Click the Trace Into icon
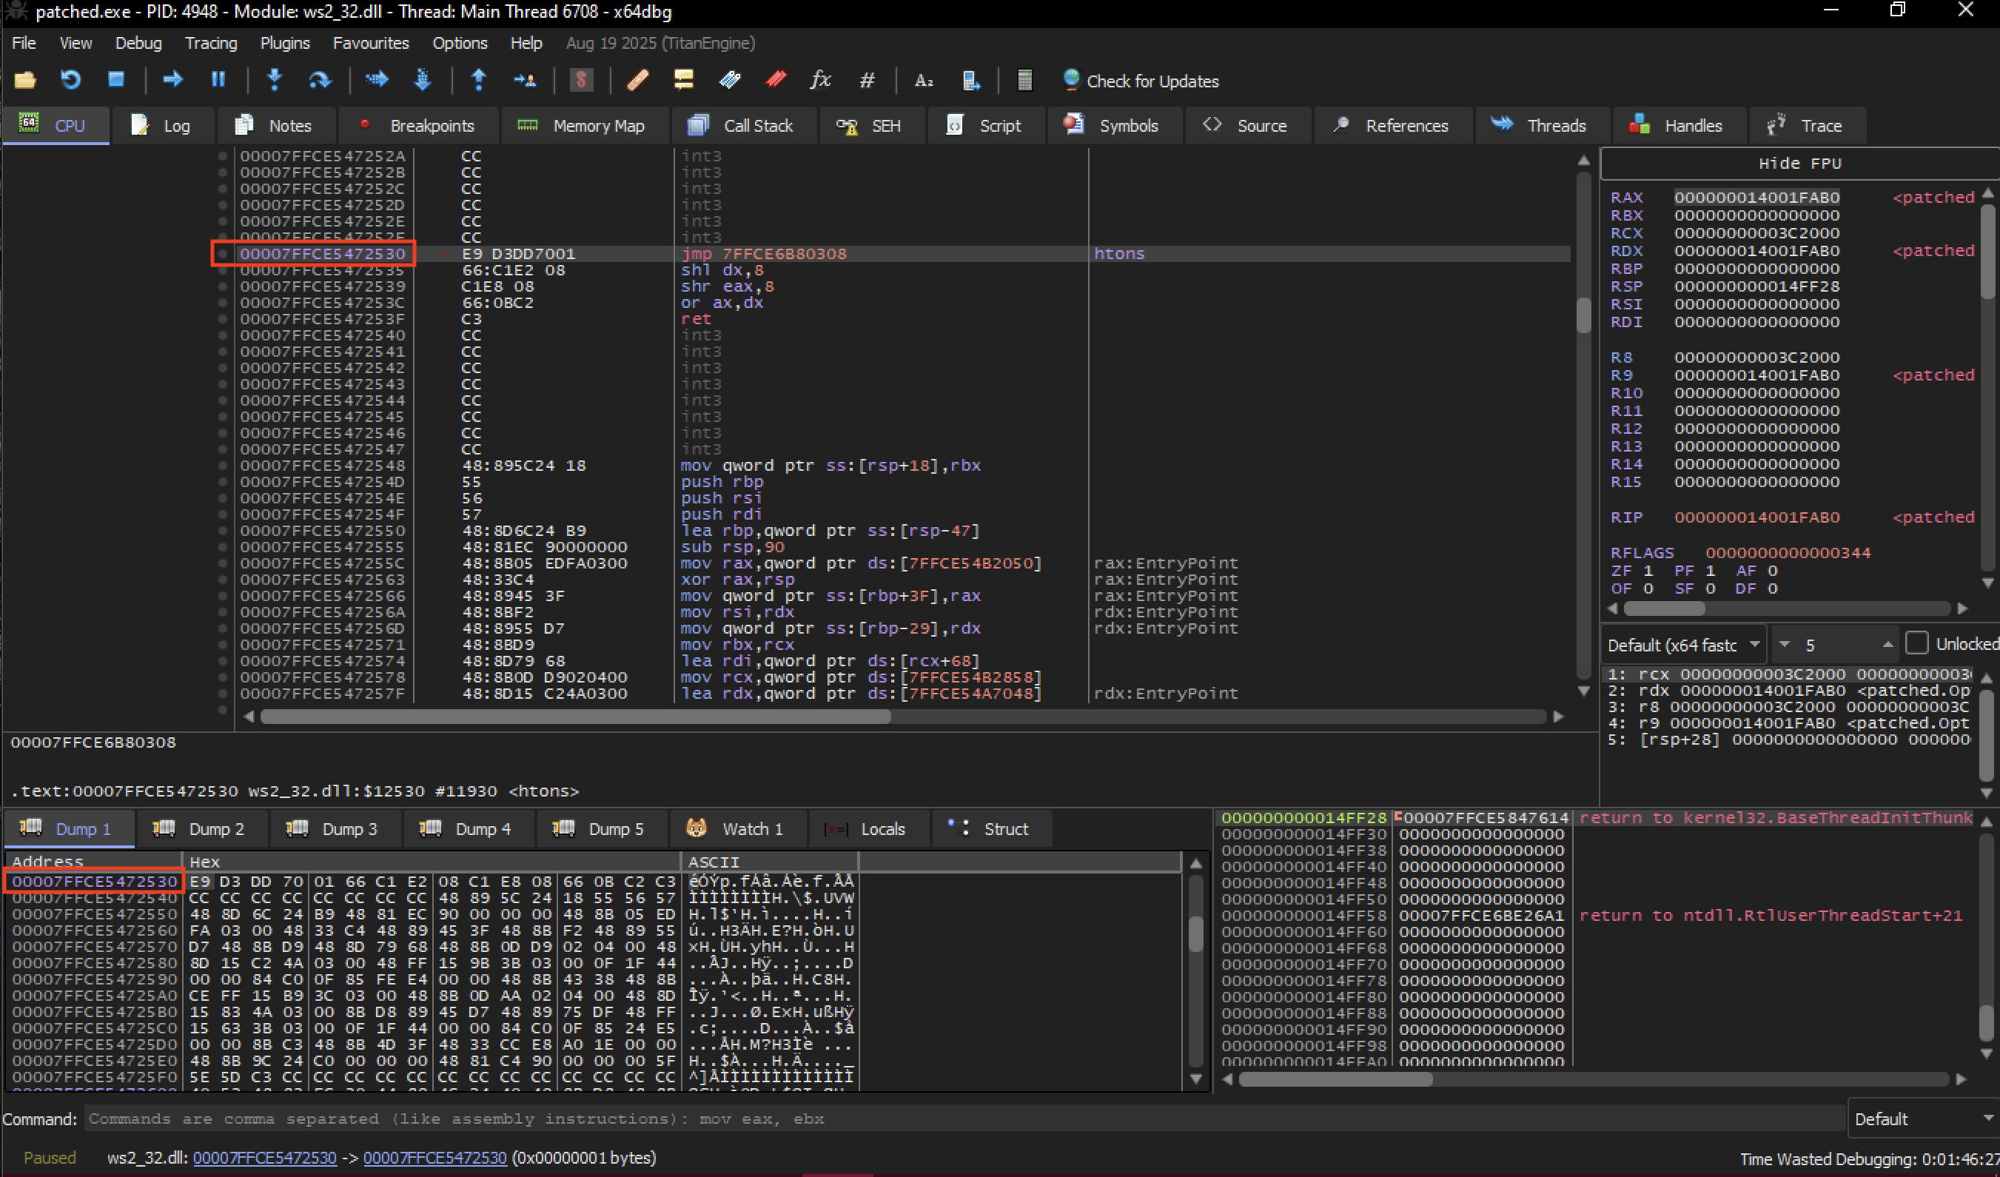This screenshot has width=2000, height=1177. tap(376, 79)
